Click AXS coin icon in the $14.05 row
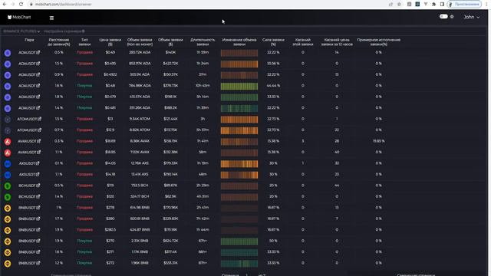Image resolution: width=491 pixels, height=276 pixels. (x=8, y=163)
